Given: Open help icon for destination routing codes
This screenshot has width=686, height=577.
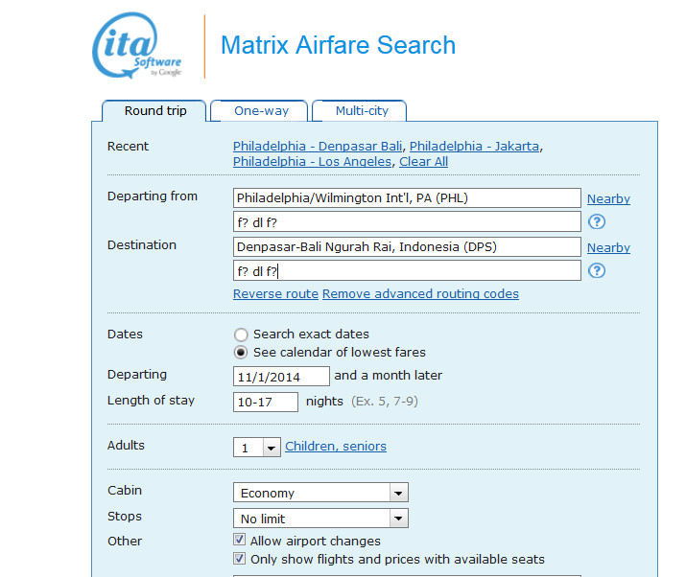Looking at the screenshot, I should coord(597,270).
